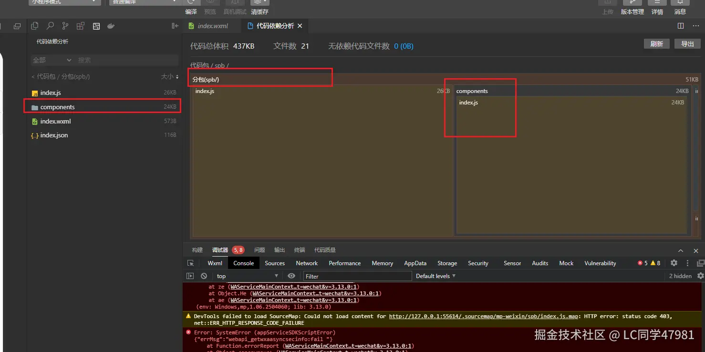The width and height of the screenshot is (705, 352).
Task: Open the AppData DevTools tab
Action: coord(415,263)
